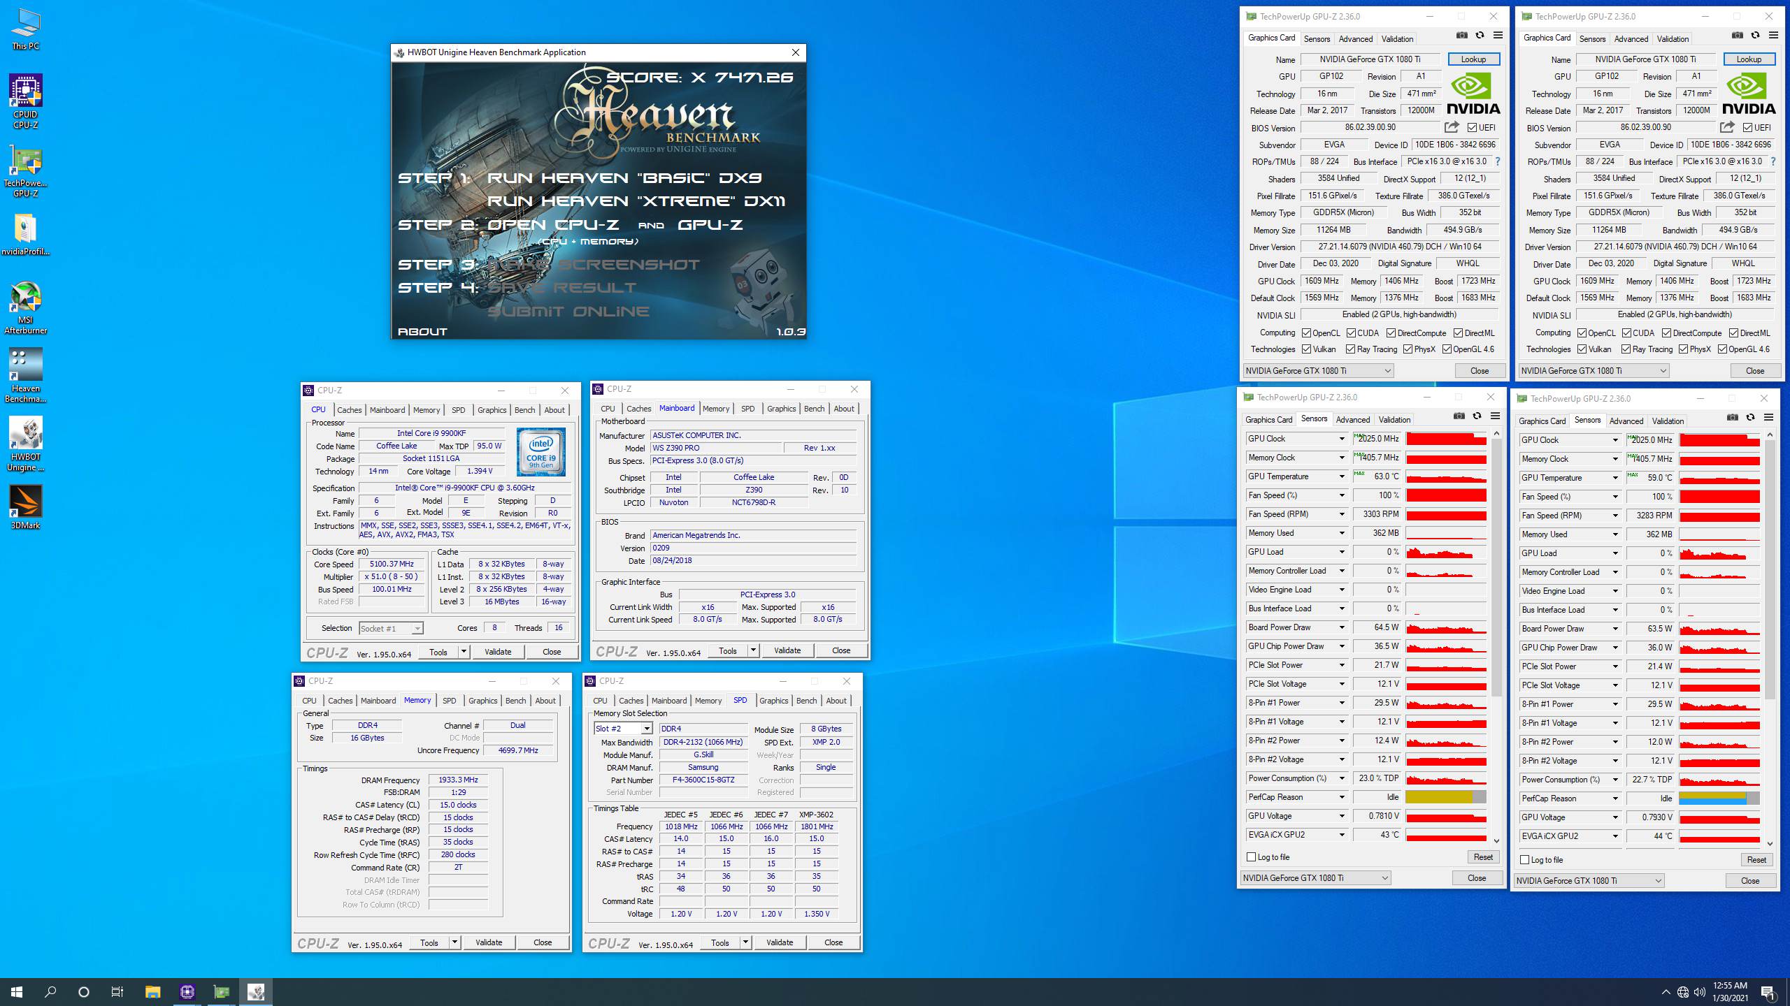
Task: Open hamburger menu in top-left GPU-Z window
Action: 1498,35
